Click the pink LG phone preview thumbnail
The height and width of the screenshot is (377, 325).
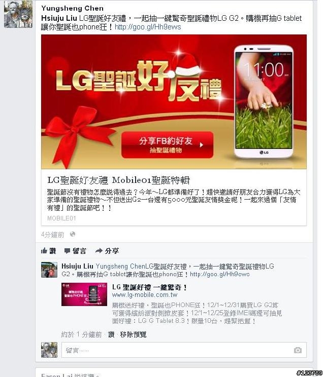84,294
